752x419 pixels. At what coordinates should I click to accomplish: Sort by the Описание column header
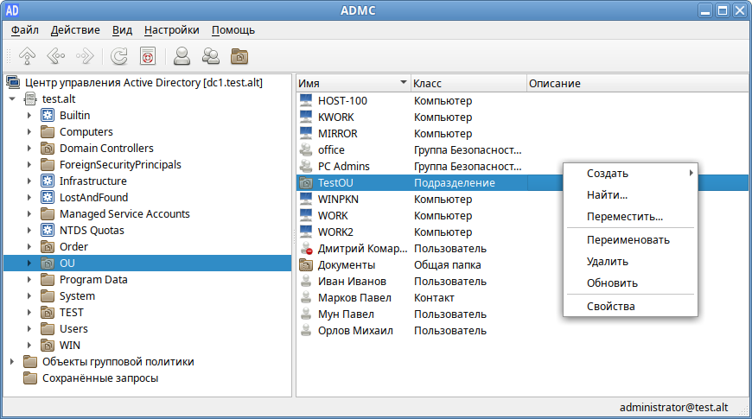(x=637, y=84)
